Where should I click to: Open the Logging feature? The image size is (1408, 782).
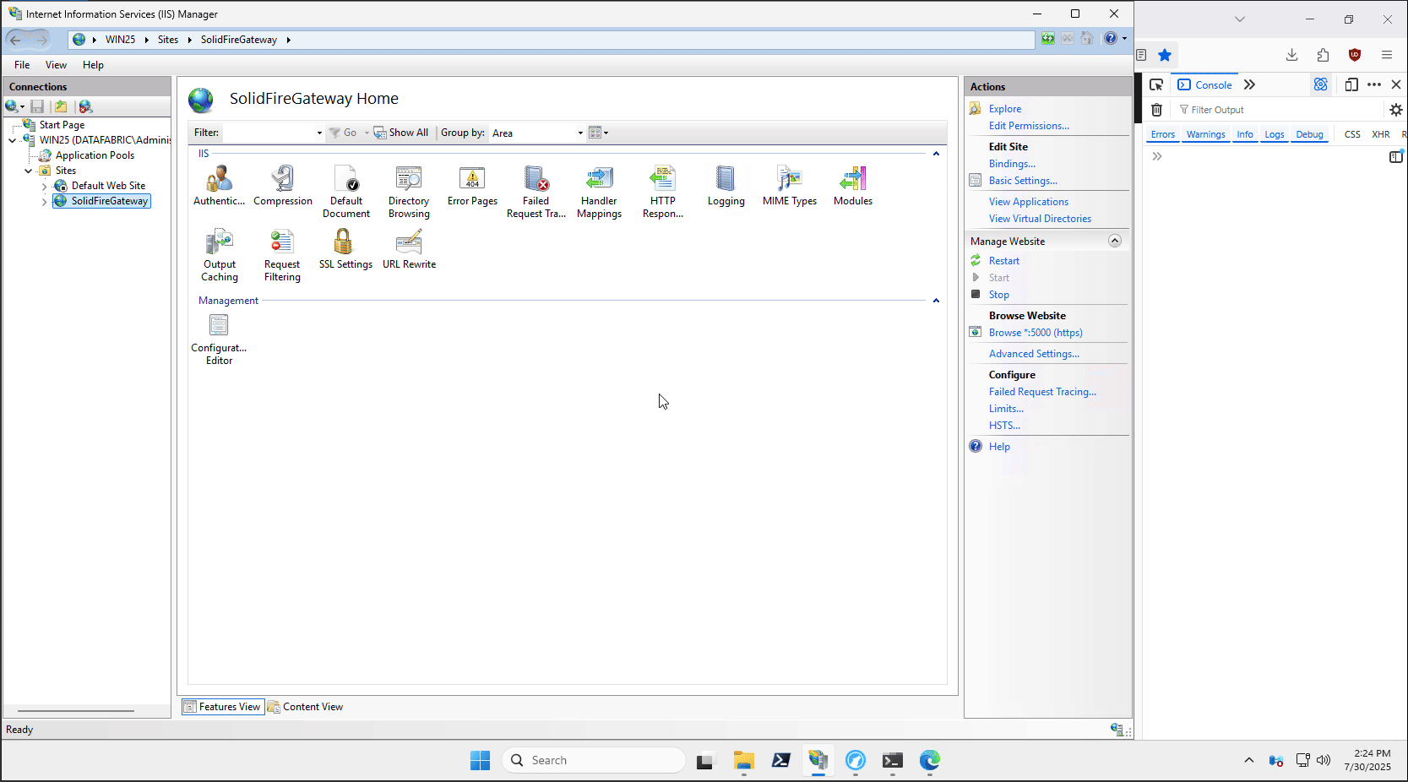[726, 186]
